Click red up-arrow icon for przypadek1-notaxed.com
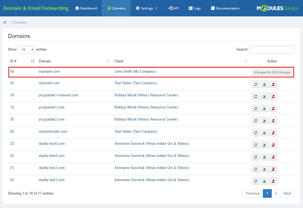 pyautogui.click(x=273, y=96)
